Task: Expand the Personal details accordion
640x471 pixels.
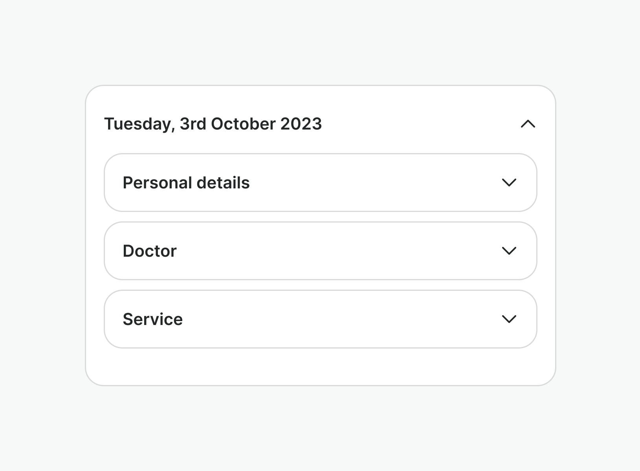Action: click(320, 183)
